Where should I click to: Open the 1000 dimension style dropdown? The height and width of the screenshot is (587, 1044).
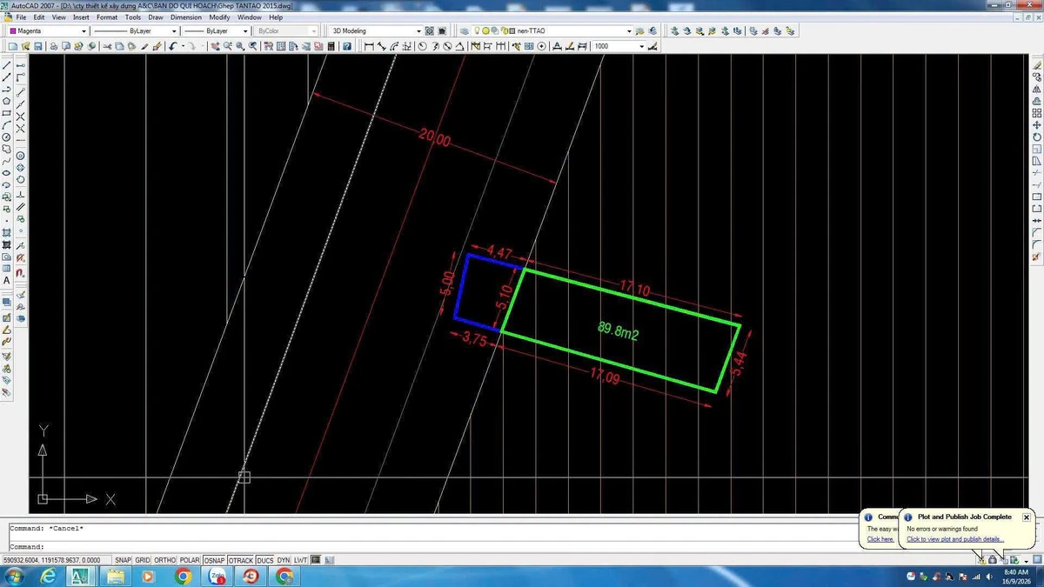click(641, 46)
